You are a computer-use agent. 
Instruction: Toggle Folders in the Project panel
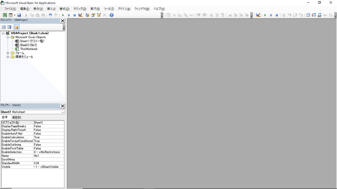pyautogui.click(x=17, y=27)
